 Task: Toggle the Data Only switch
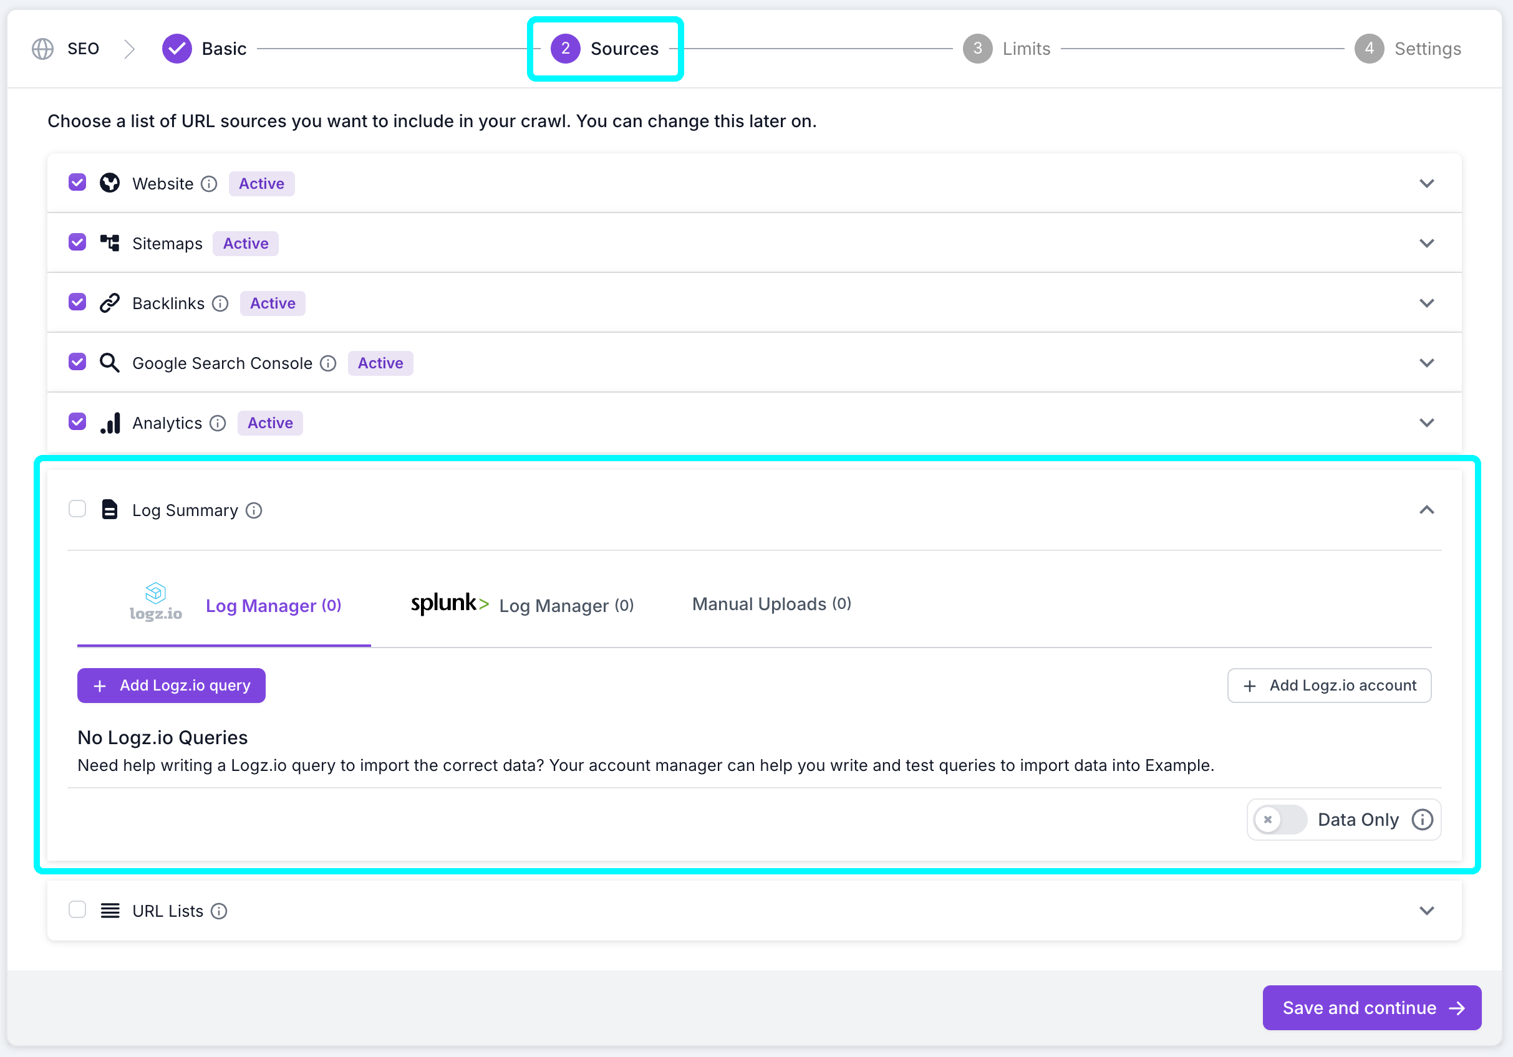(x=1279, y=820)
